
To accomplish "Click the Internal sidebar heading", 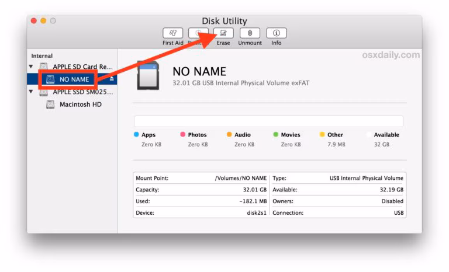I will pyautogui.click(x=42, y=56).
